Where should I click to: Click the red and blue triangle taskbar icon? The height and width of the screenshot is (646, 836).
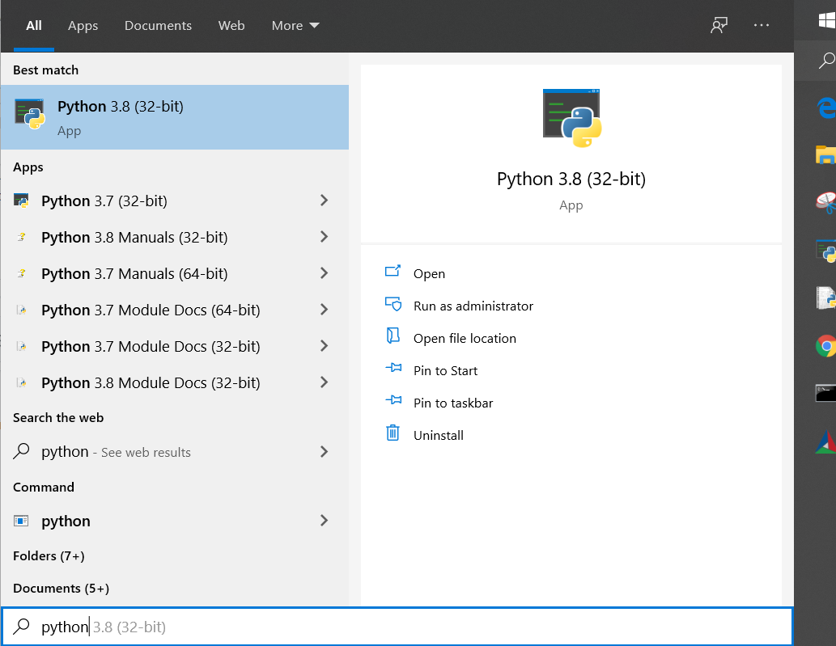point(825,442)
